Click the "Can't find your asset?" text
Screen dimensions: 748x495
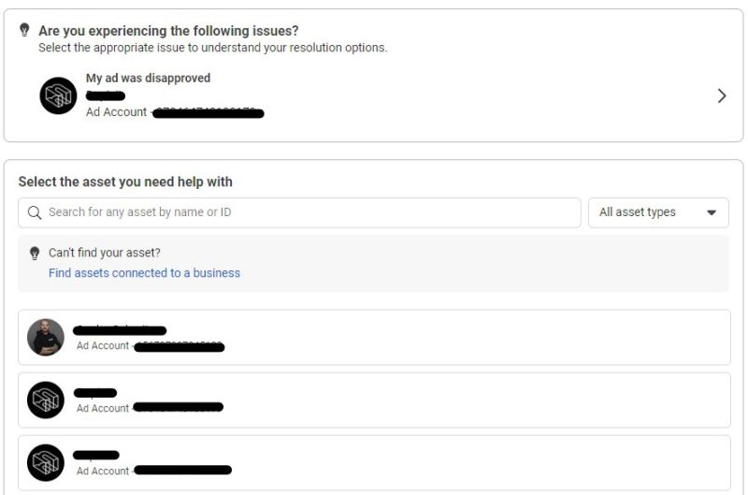[105, 253]
